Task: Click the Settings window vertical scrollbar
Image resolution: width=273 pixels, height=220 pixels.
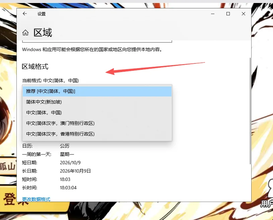Action: point(250,111)
